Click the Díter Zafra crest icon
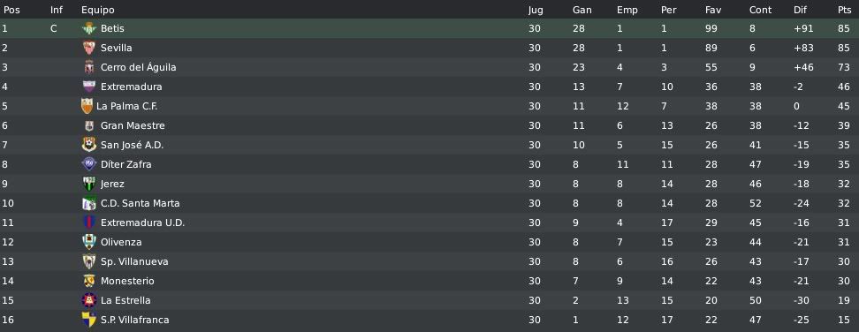The height and width of the screenshot is (332, 859). (88, 164)
